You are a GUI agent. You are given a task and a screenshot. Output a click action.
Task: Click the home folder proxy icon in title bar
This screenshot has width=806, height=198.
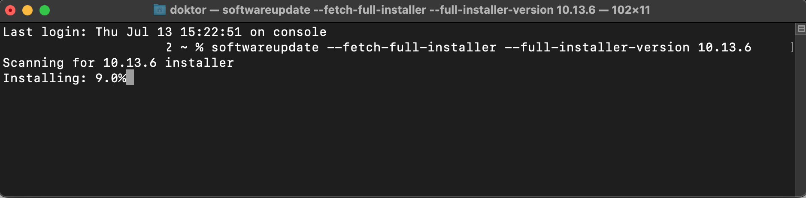(160, 10)
